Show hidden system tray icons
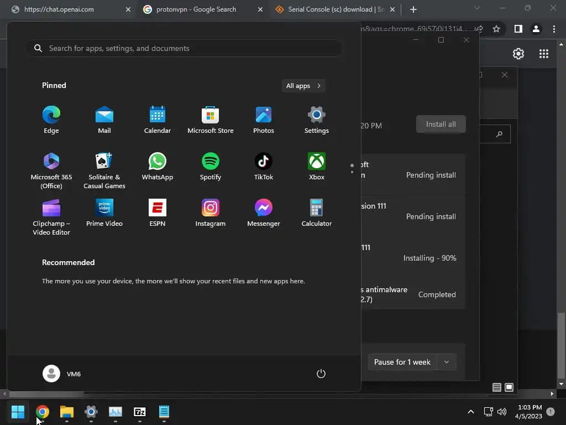 click(471, 411)
